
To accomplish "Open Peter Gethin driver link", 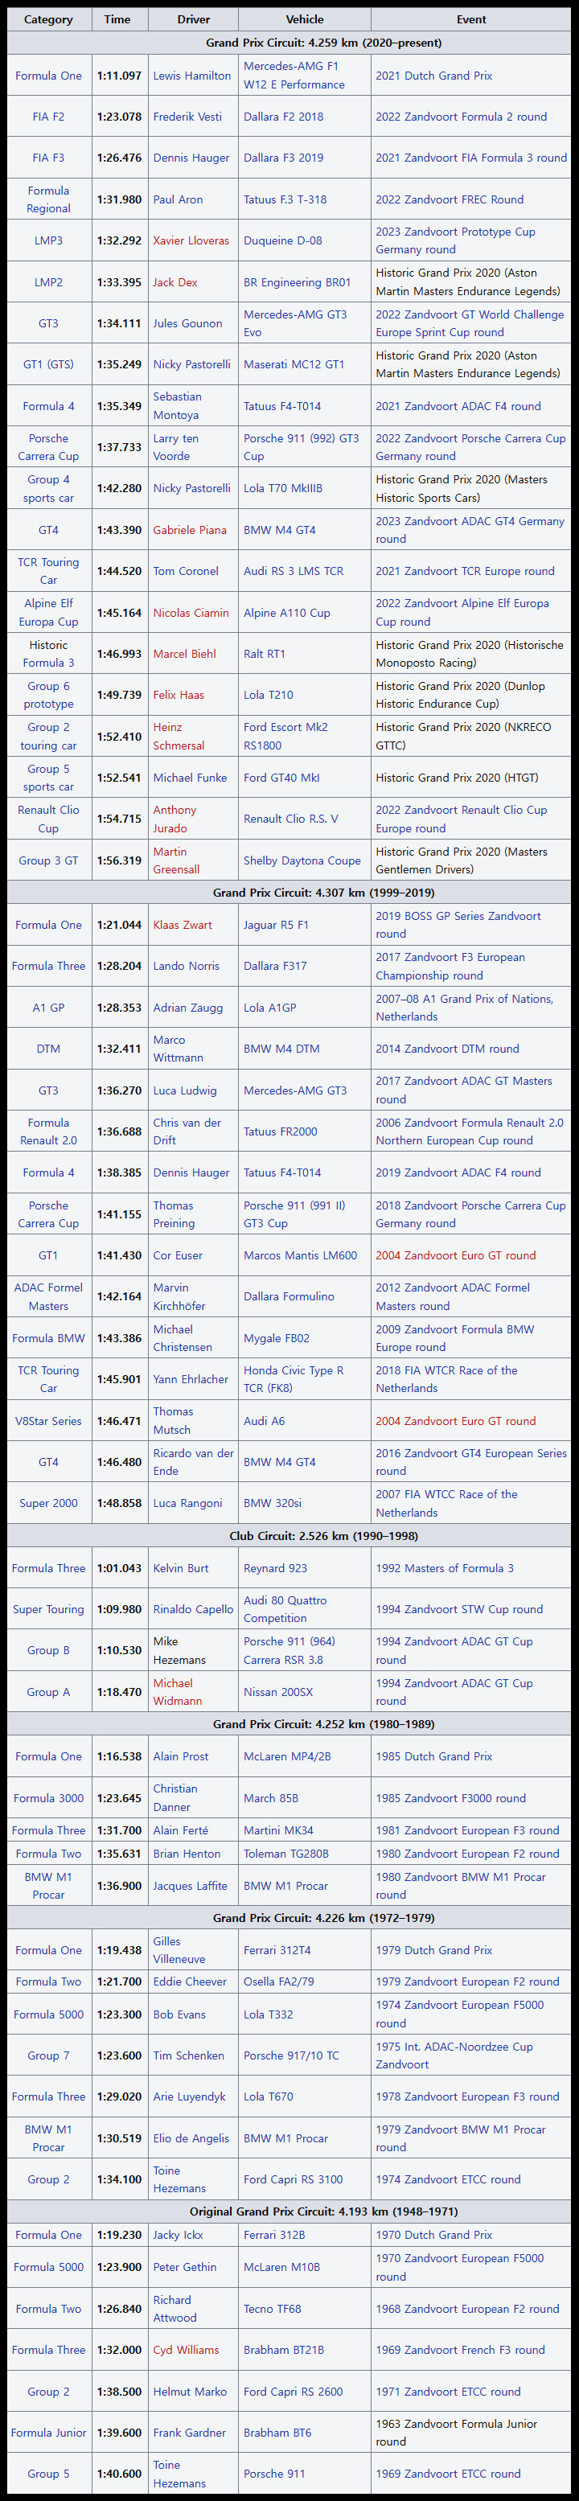I will tap(186, 2267).
